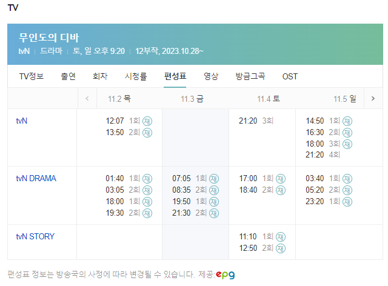Click the next dates arrow in schedule header

tap(373, 99)
